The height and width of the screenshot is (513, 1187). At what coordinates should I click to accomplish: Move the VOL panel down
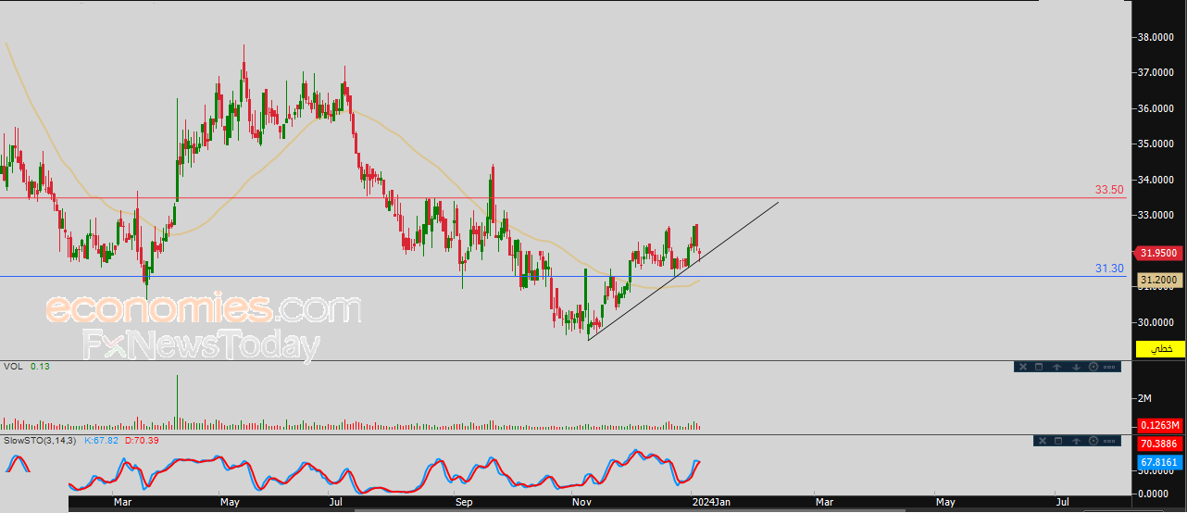(x=1076, y=367)
